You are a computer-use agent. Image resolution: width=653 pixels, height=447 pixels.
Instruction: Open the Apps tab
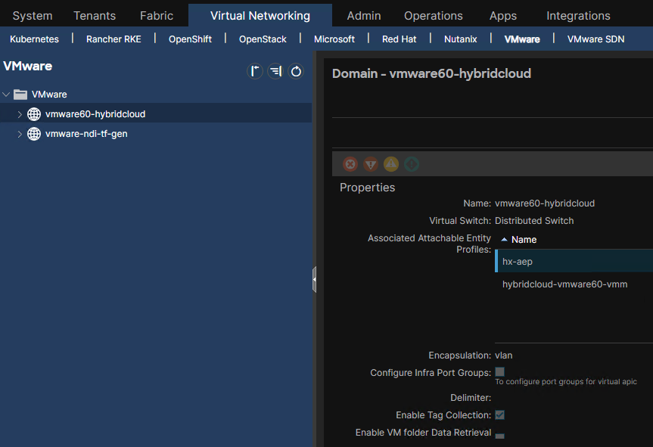pyautogui.click(x=503, y=16)
